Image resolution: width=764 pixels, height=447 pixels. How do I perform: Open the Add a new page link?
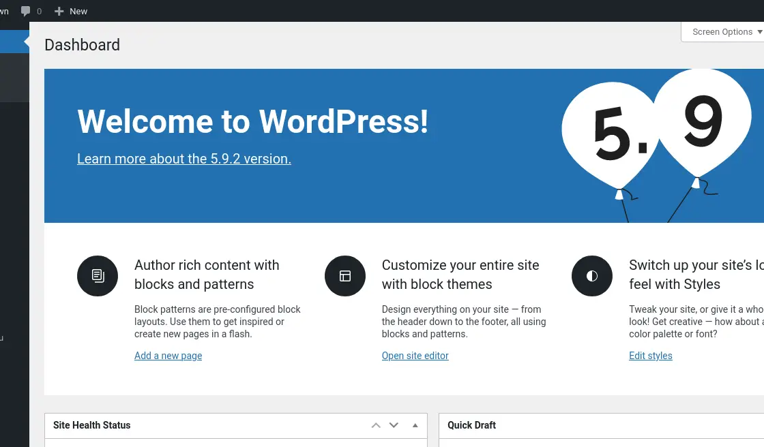pyautogui.click(x=168, y=356)
